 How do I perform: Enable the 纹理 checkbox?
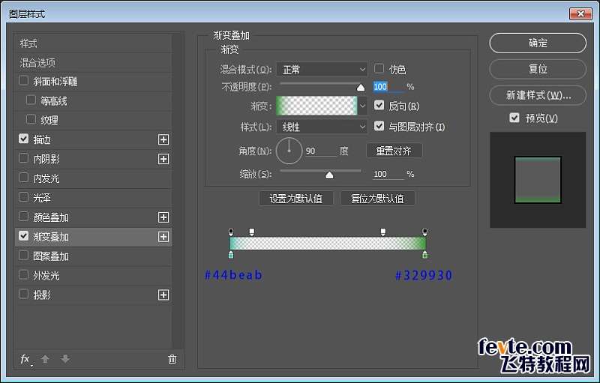coord(31,119)
